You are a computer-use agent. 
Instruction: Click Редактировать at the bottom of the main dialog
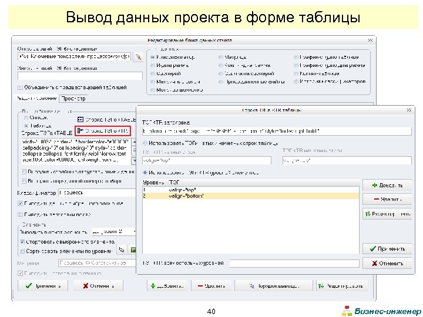click(341, 286)
